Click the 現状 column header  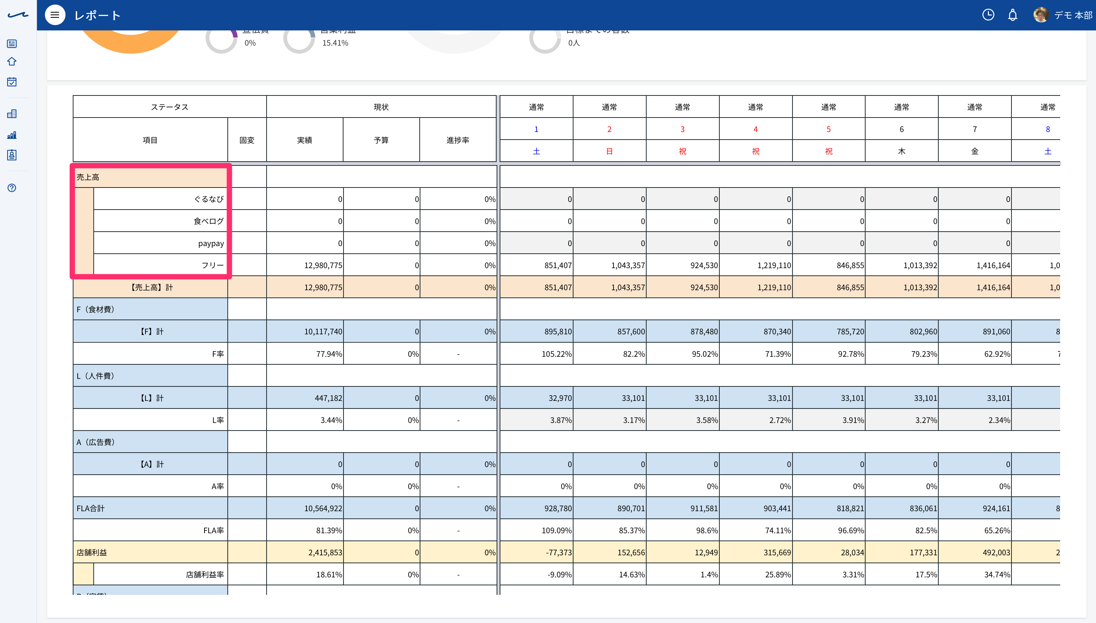381,107
